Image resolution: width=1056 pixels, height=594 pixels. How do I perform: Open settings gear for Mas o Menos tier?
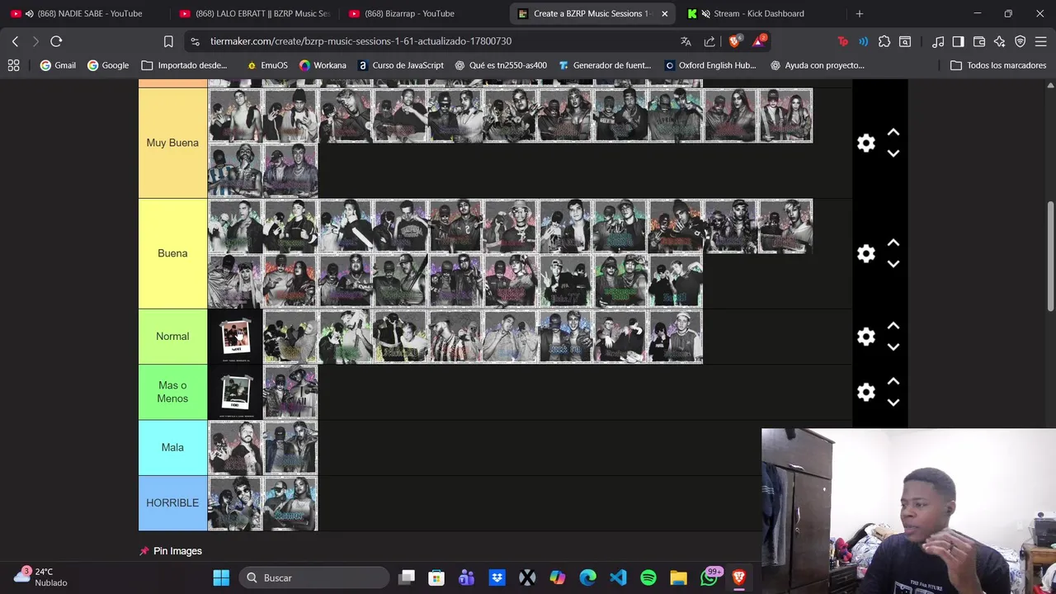point(865,392)
